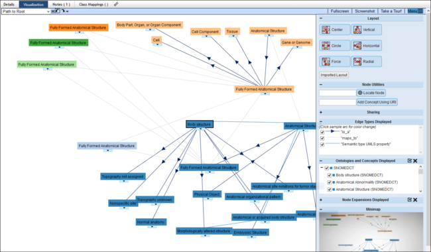Collapse the Minimap section
Viewport: 431px width, 252px height.
(321, 210)
